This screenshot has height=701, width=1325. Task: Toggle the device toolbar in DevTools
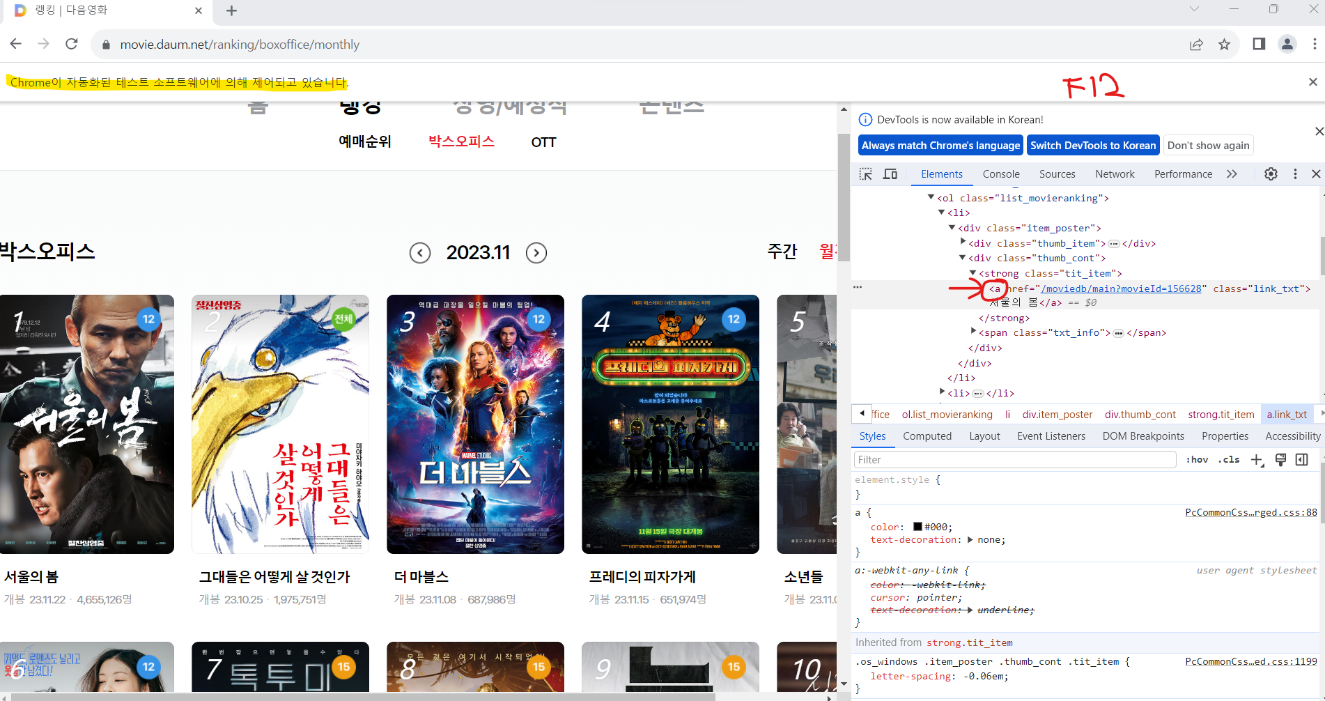890,174
